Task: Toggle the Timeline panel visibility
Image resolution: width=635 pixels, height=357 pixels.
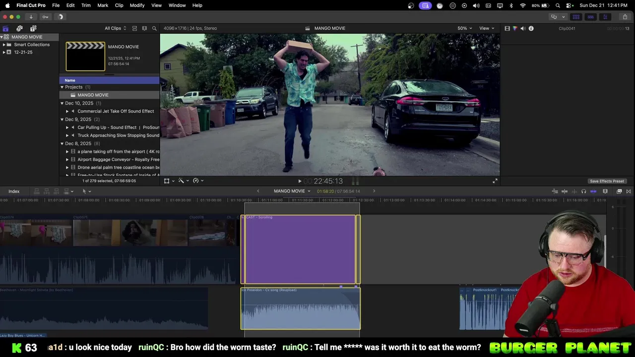Action: pos(590,17)
